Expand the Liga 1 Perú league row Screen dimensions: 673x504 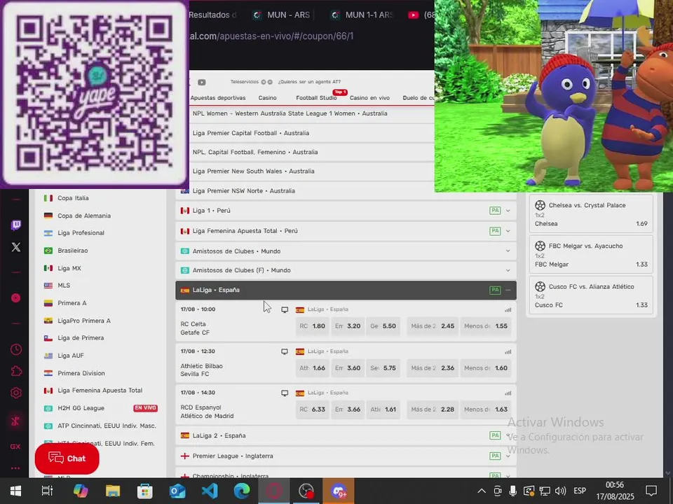346,211
